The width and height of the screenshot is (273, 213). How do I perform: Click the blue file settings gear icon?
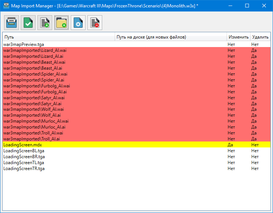click(x=78, y=23)
